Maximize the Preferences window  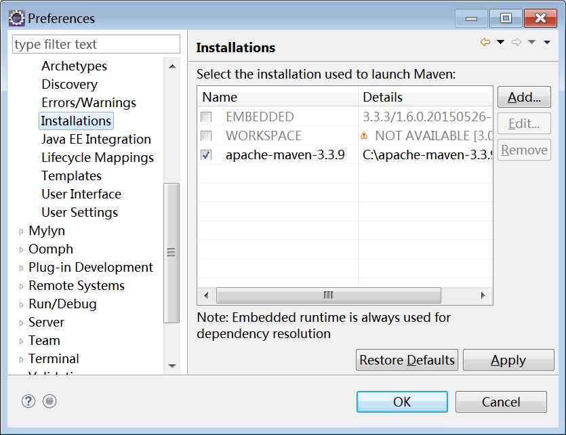(x=506, y=18)
